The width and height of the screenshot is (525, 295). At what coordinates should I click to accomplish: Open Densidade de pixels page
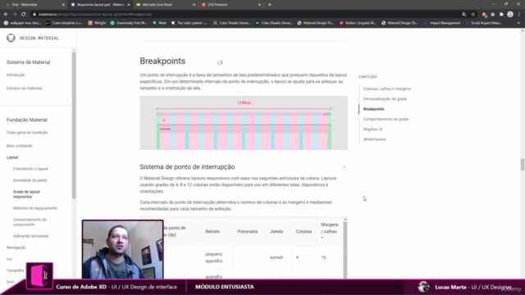coord(30,180)
